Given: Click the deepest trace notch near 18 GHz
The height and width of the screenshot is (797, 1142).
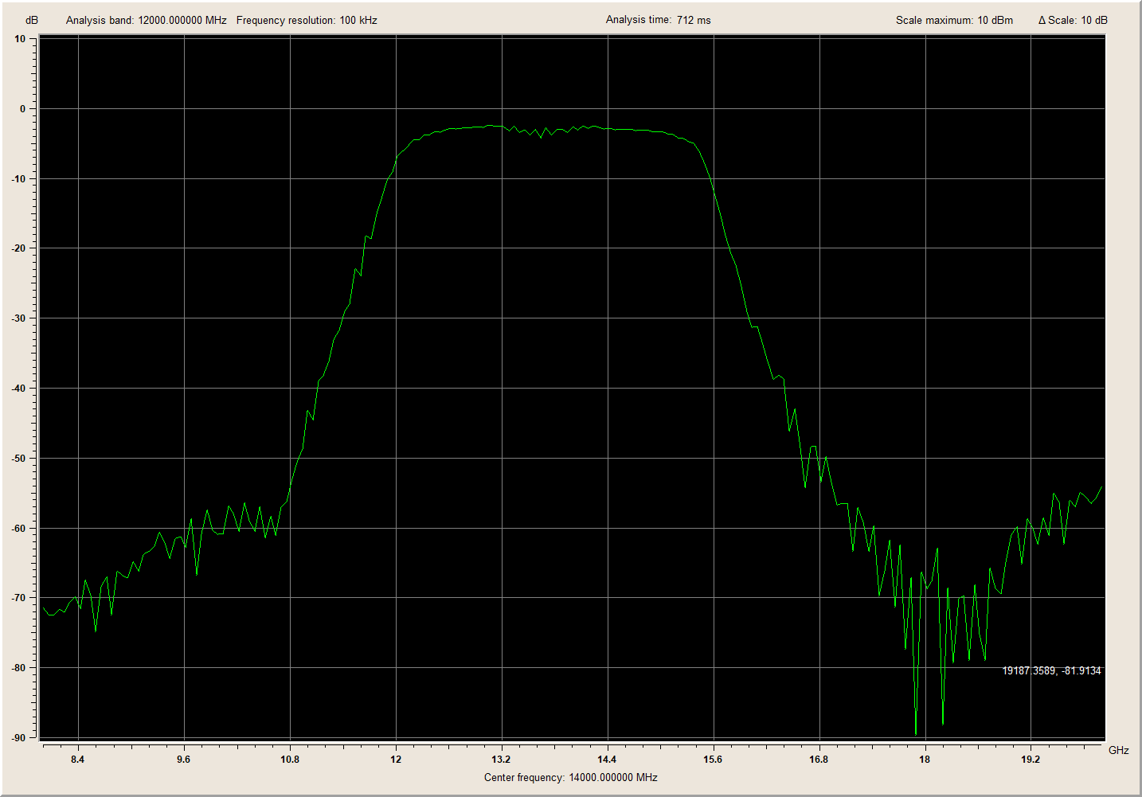Looking at the screenshot, I should pyautogui.click(x=916, y=733).
